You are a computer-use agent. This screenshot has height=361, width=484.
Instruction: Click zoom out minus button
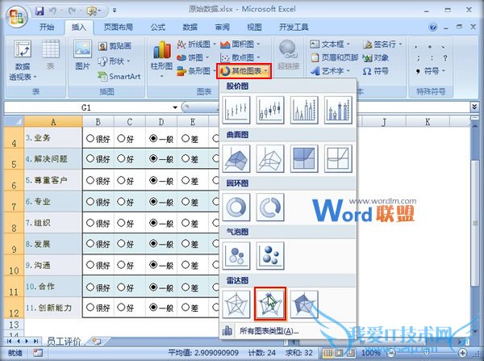(x=390, y=353)
